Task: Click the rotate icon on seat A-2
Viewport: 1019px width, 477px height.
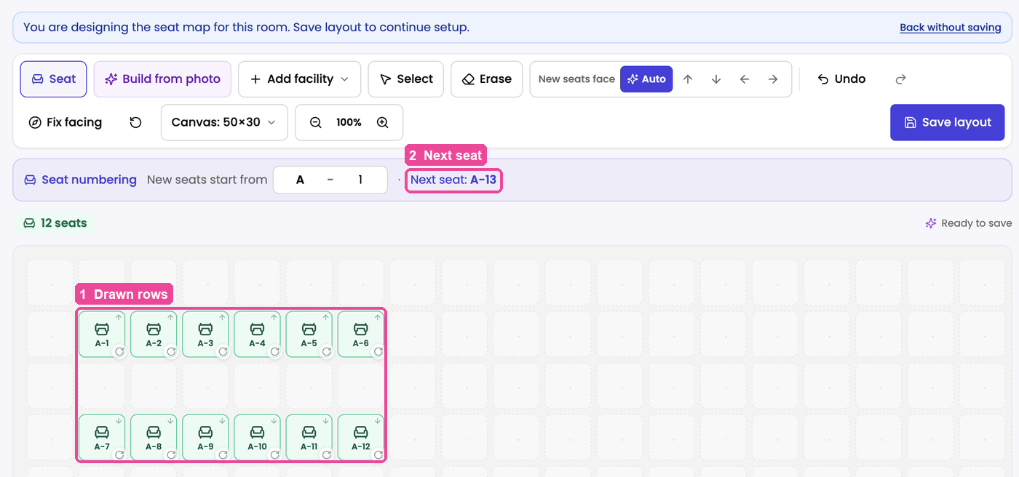Action: pyautogui.click(x=171, y=351)
